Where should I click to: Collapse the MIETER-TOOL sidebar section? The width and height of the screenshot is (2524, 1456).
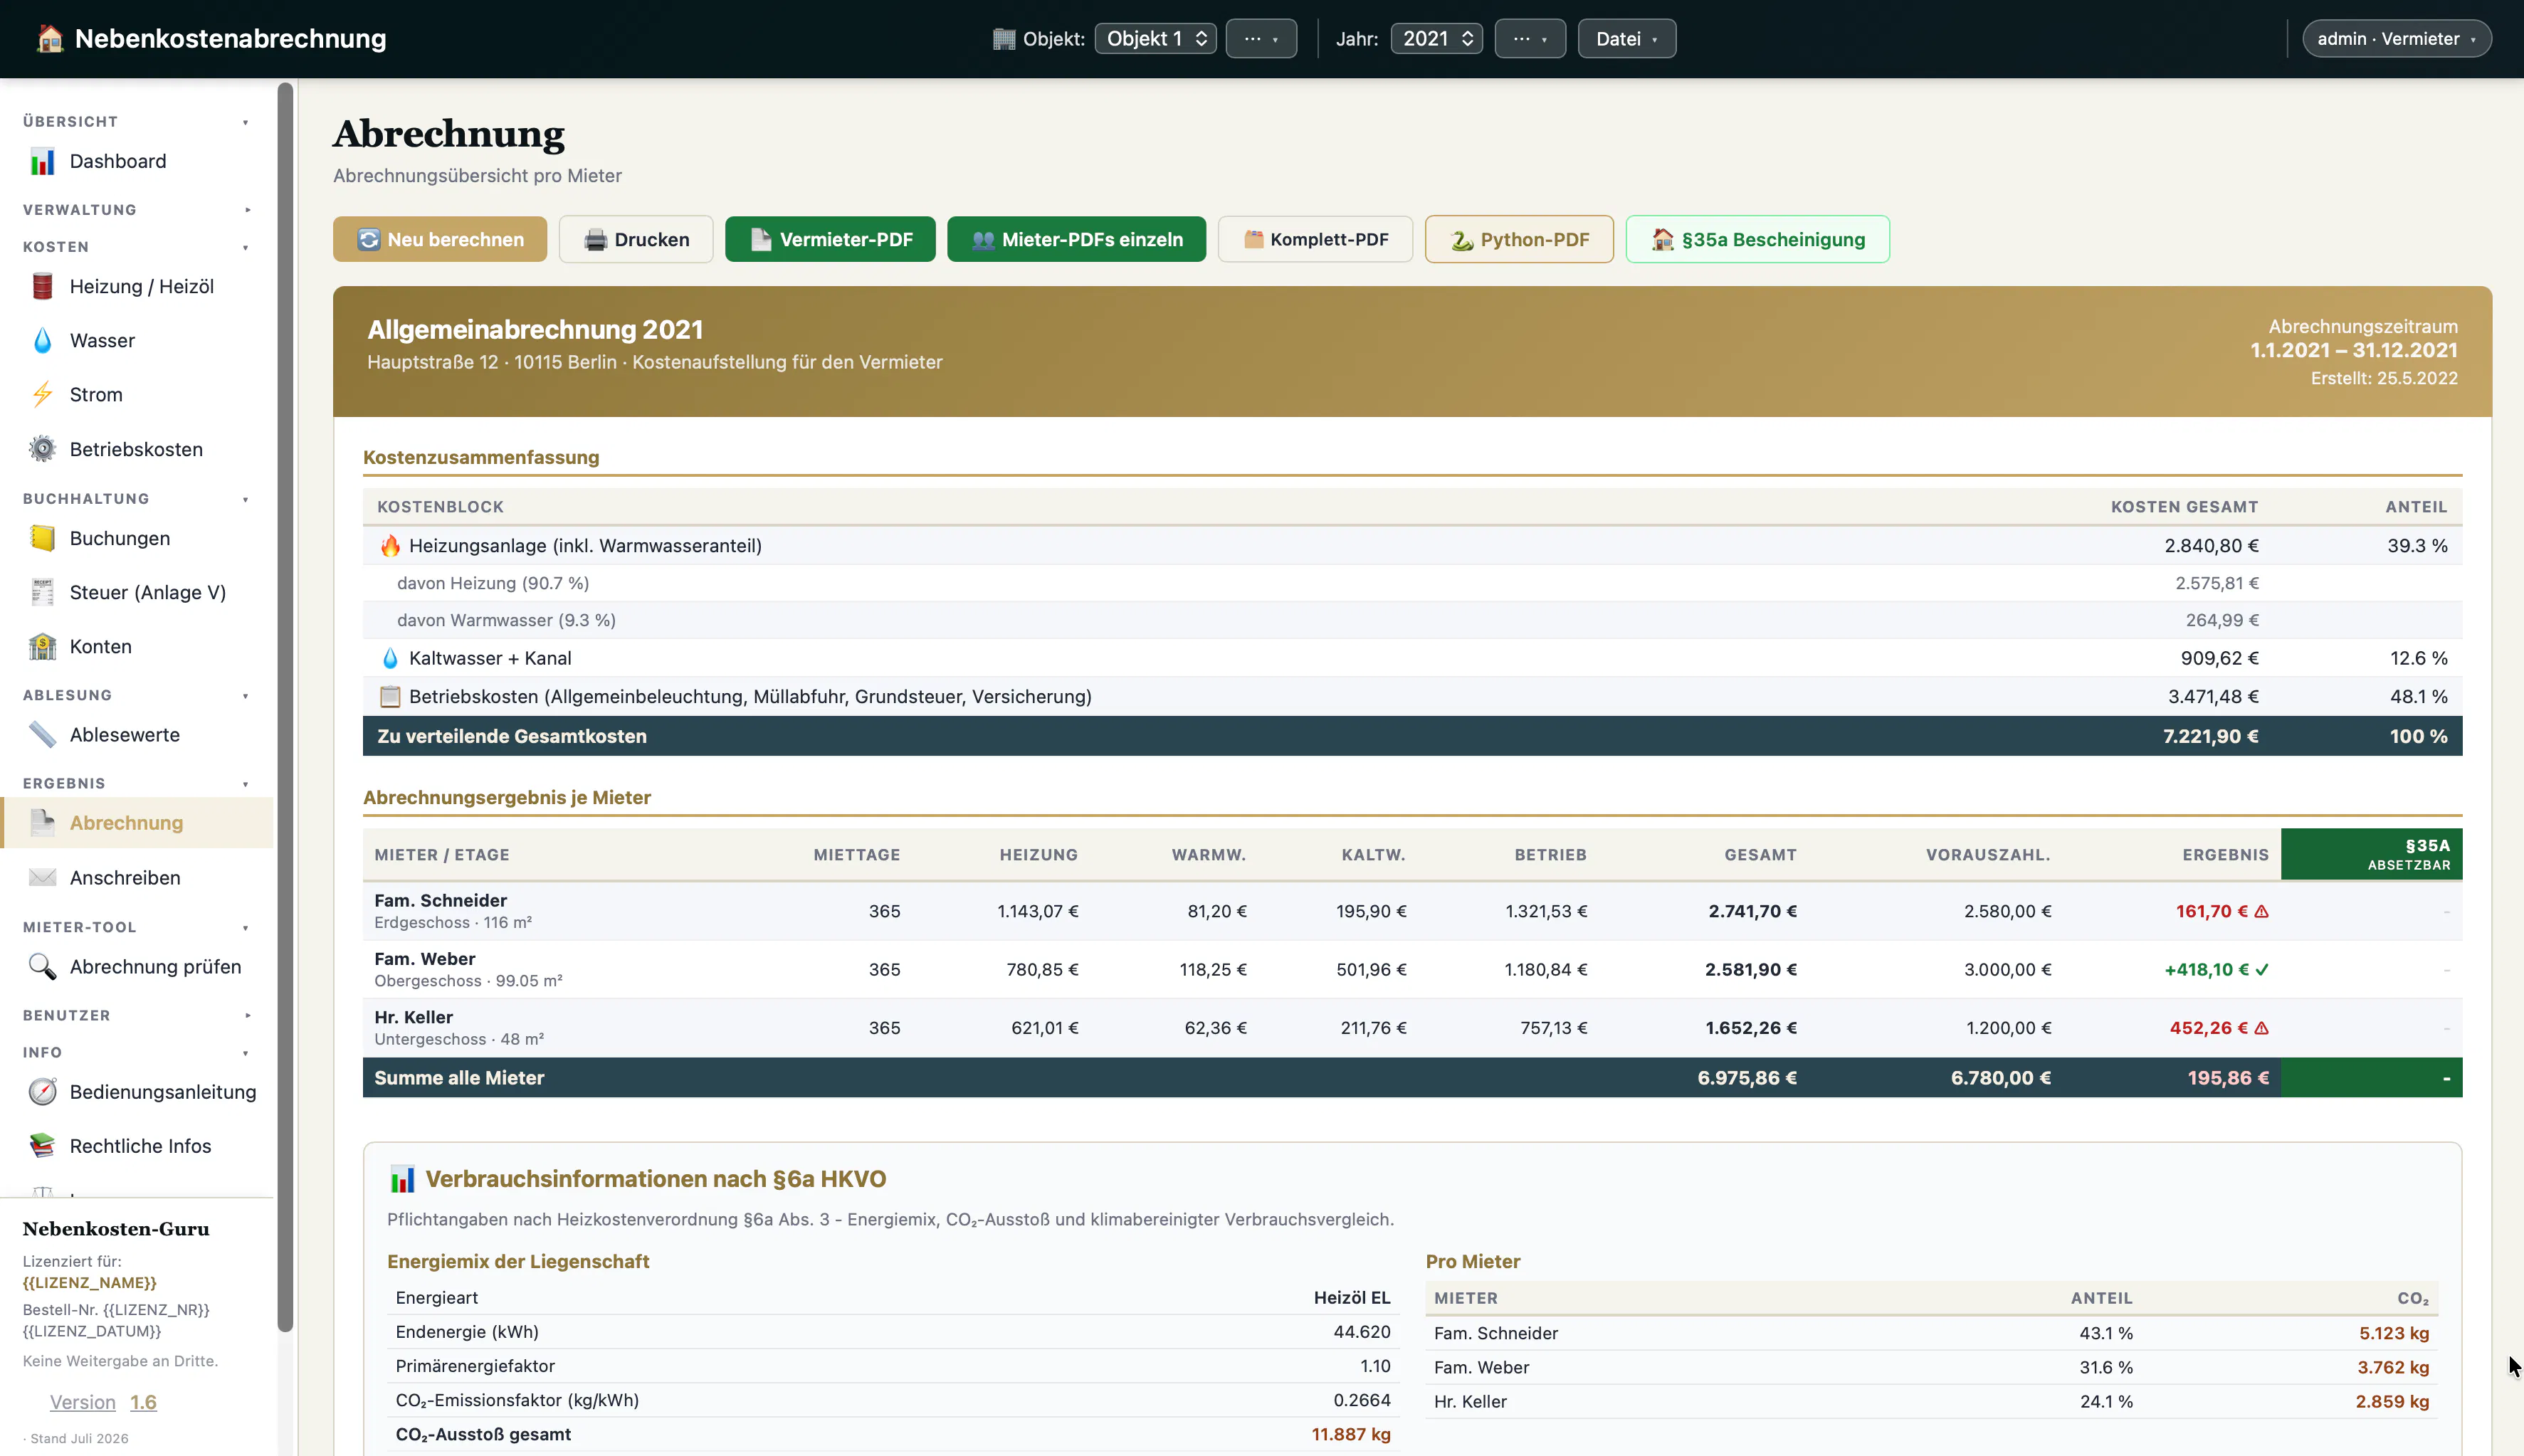click(137, 928)
